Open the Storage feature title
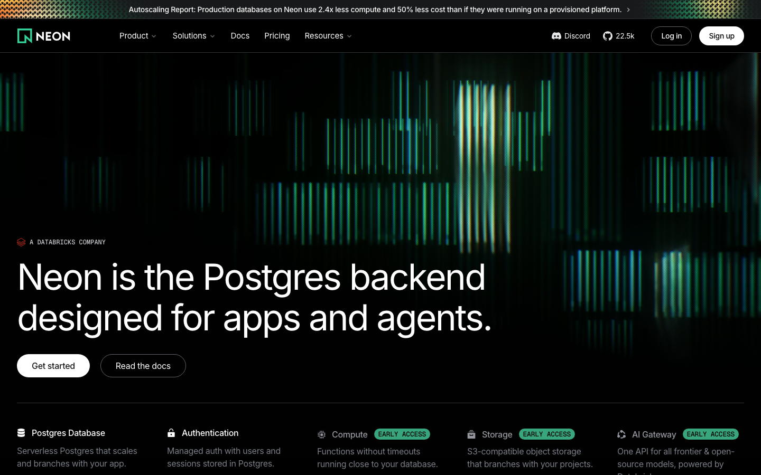The height and width of the screenshot is (475, 761). pyautogui.click(x=497, y=434)
